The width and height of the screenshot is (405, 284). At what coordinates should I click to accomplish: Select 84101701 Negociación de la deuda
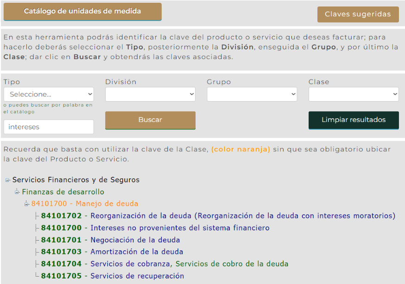(x=110, y=240)
